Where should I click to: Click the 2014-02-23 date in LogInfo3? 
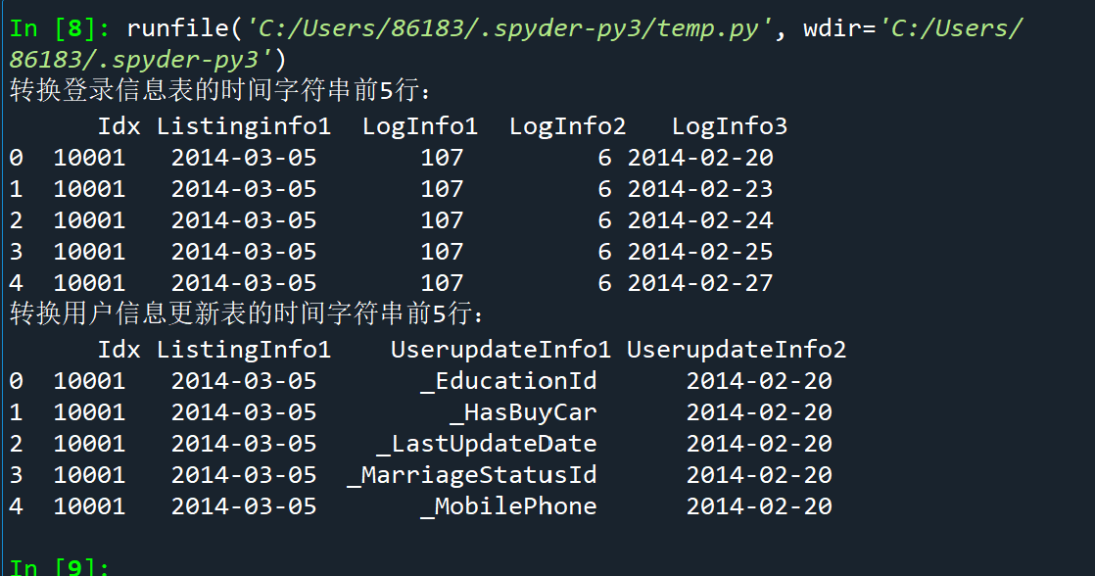pos(700,189)
